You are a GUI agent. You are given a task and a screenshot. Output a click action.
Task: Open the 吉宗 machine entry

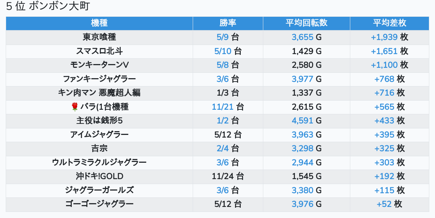[x=99, y=149]
